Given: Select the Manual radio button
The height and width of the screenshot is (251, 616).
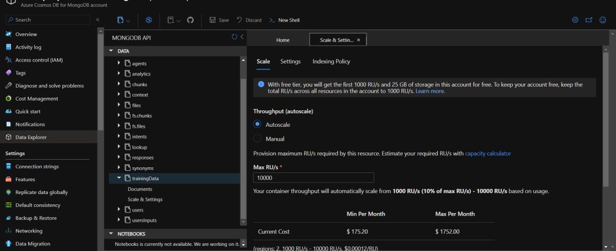Looking at the screenshot, I should point(258,139).
